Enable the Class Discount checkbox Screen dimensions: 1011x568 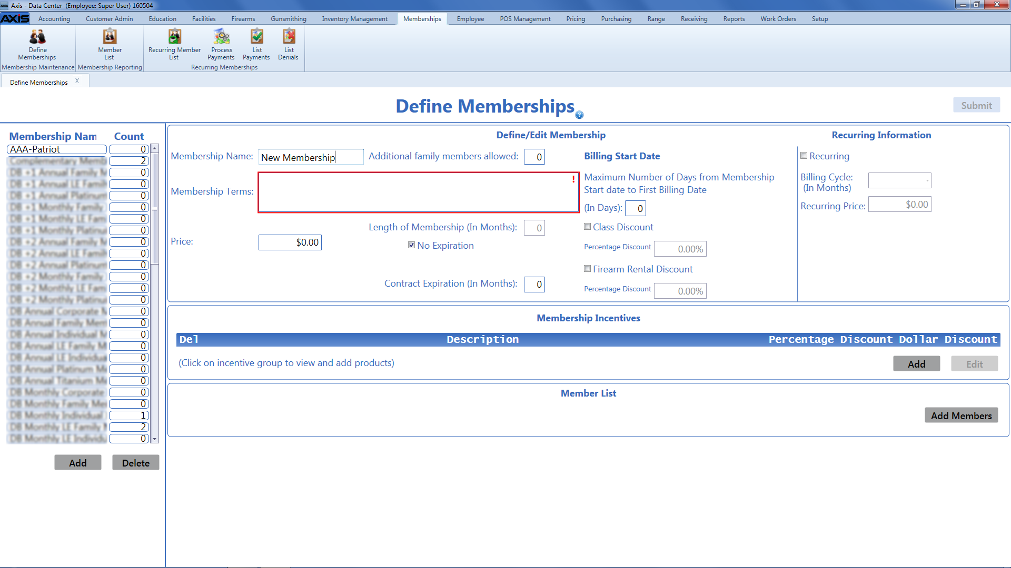coord(587,227)
